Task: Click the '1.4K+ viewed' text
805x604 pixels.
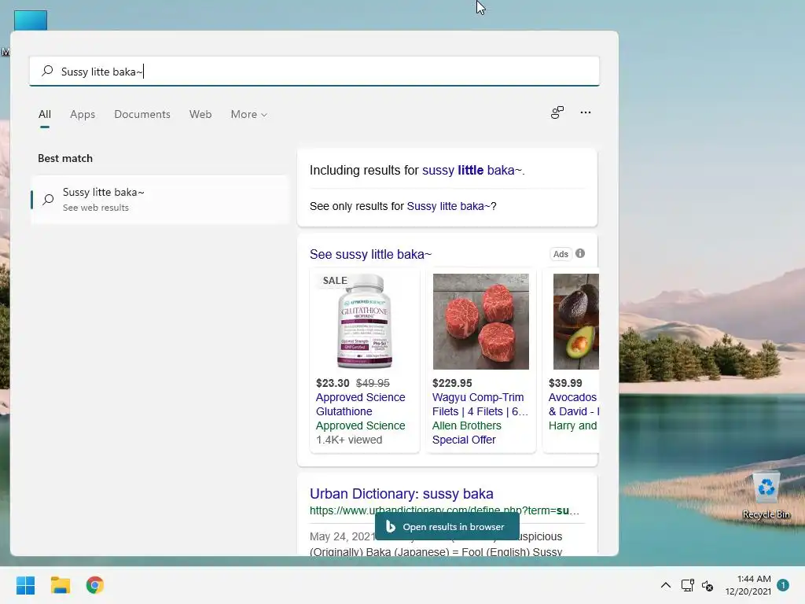Action: coord(349,440)
